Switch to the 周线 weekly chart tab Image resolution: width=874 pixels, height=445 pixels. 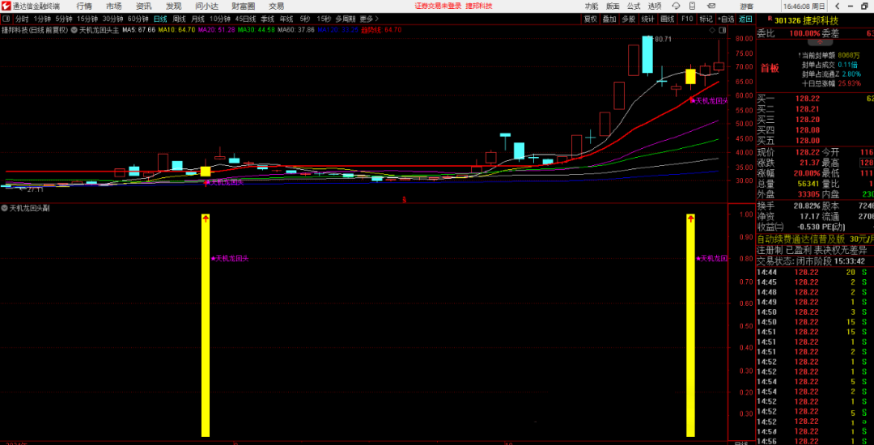[x=179, y=19]
